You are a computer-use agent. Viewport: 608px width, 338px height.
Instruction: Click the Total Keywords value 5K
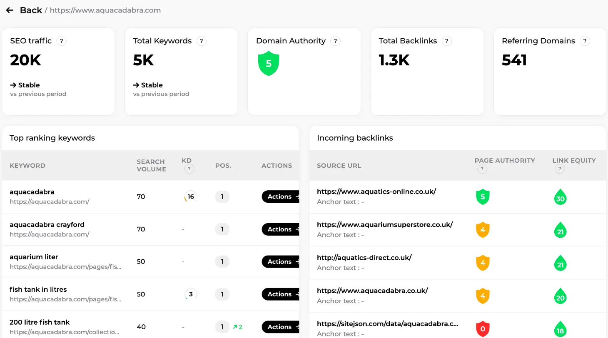point(144,60)
